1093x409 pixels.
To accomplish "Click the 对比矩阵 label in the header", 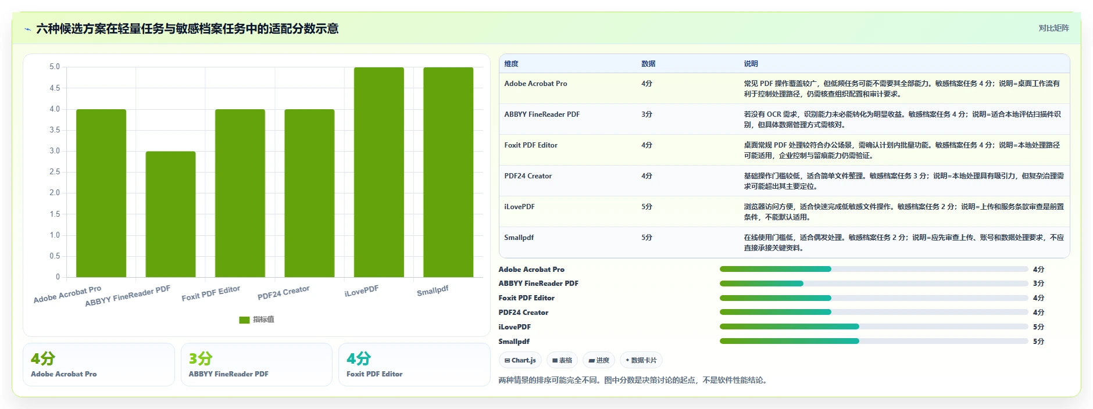I will tap(1053, 28).
